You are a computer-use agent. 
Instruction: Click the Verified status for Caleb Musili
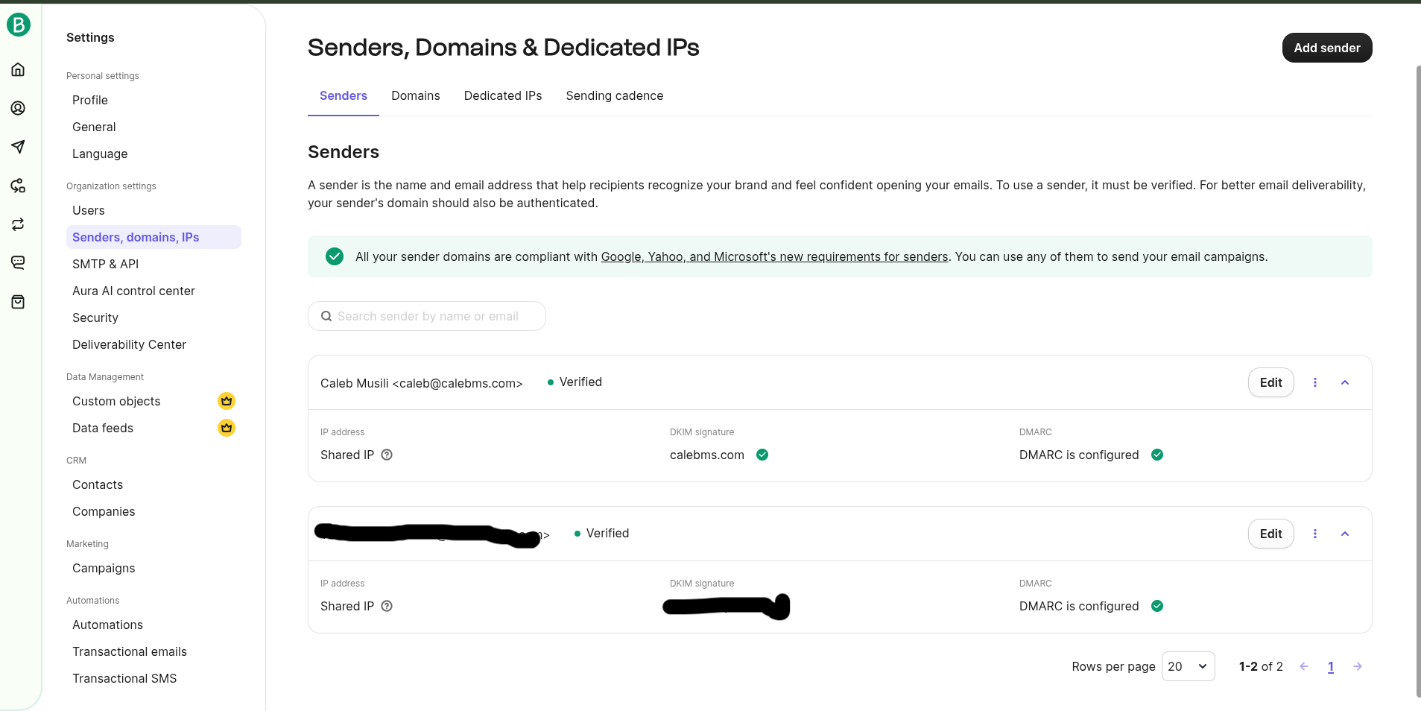575,382
